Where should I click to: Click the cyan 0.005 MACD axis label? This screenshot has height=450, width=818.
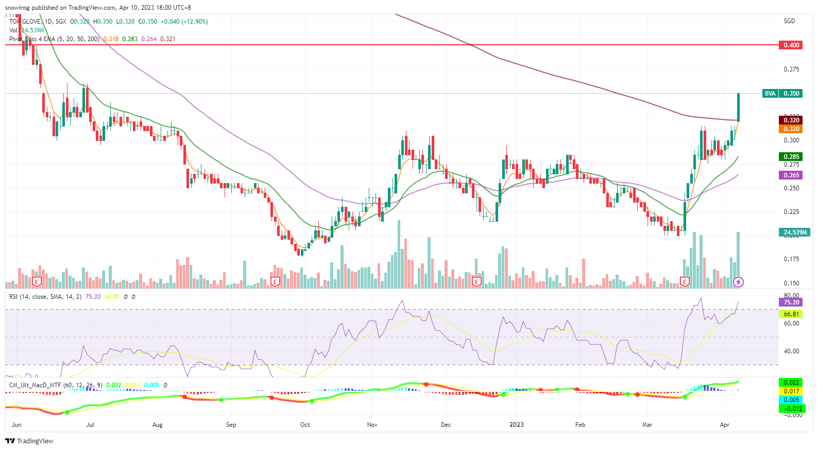pos(791,400)
